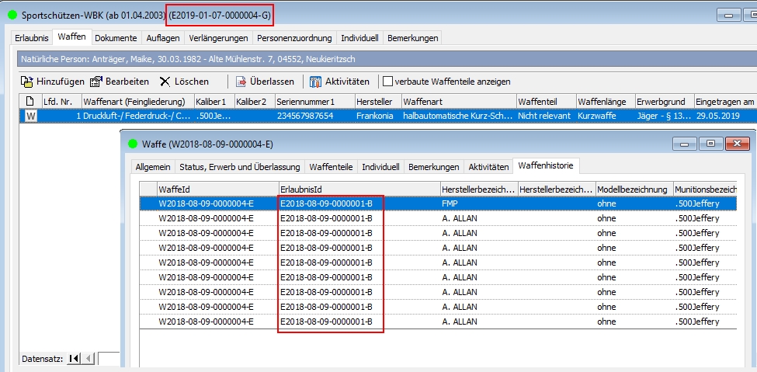
Task: Open the Verlängerungen tab
Action: point(218,37)
